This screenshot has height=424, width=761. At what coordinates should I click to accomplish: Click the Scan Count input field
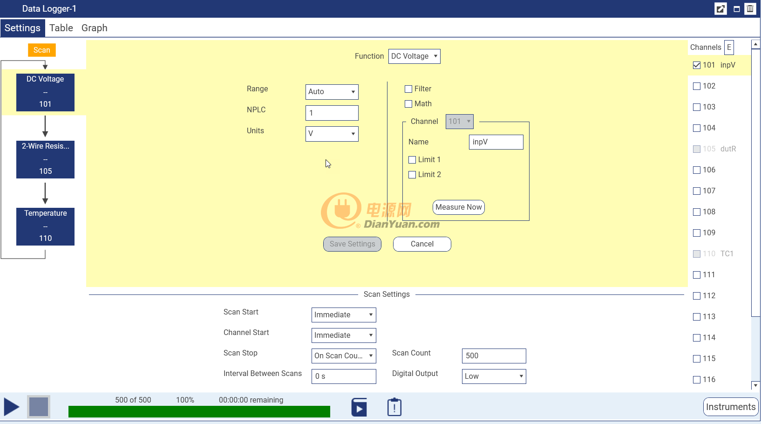tap(494, 356)
